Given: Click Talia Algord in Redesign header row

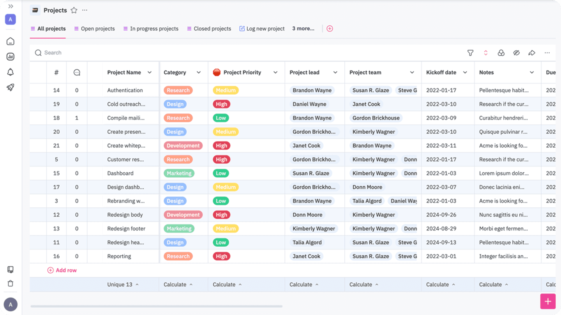Looking at the screenshot, I should click(307, 242).
